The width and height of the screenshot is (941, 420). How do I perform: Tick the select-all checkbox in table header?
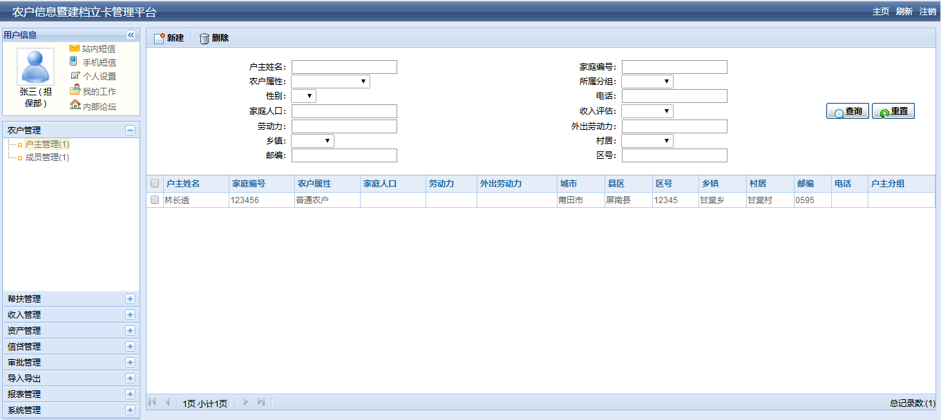point(155,184)
